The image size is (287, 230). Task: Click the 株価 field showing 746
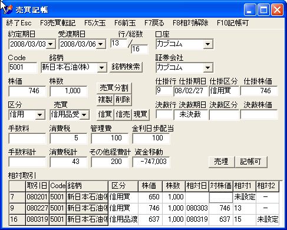(x=27, y=91)
